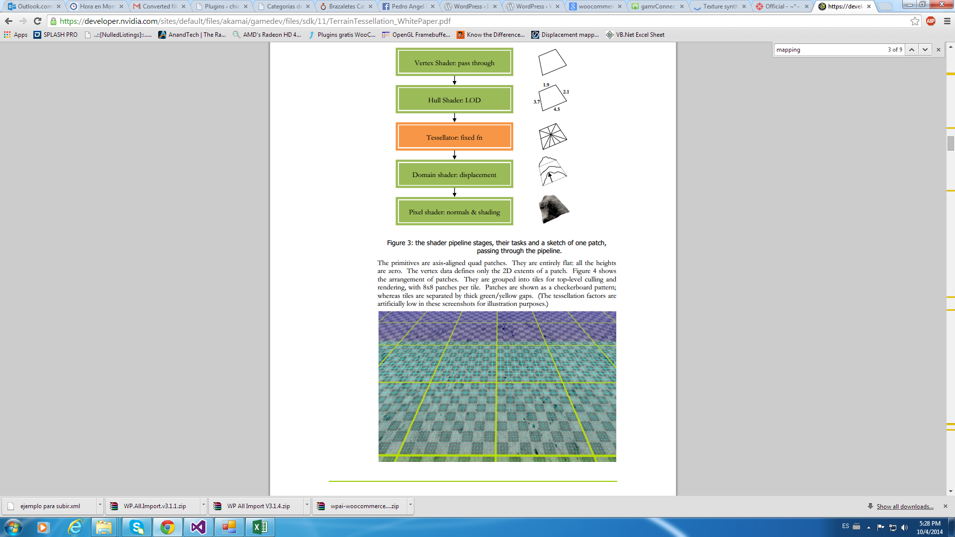This screenshot has width=955, height=537.
Task: Bookmark this page with the star icon
Action: 915,21
